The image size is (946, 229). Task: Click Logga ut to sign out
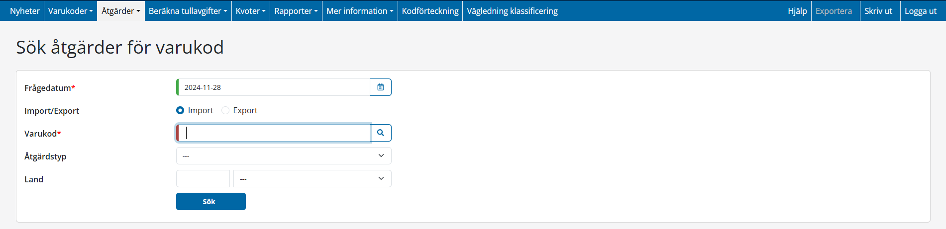click(920, 11)
